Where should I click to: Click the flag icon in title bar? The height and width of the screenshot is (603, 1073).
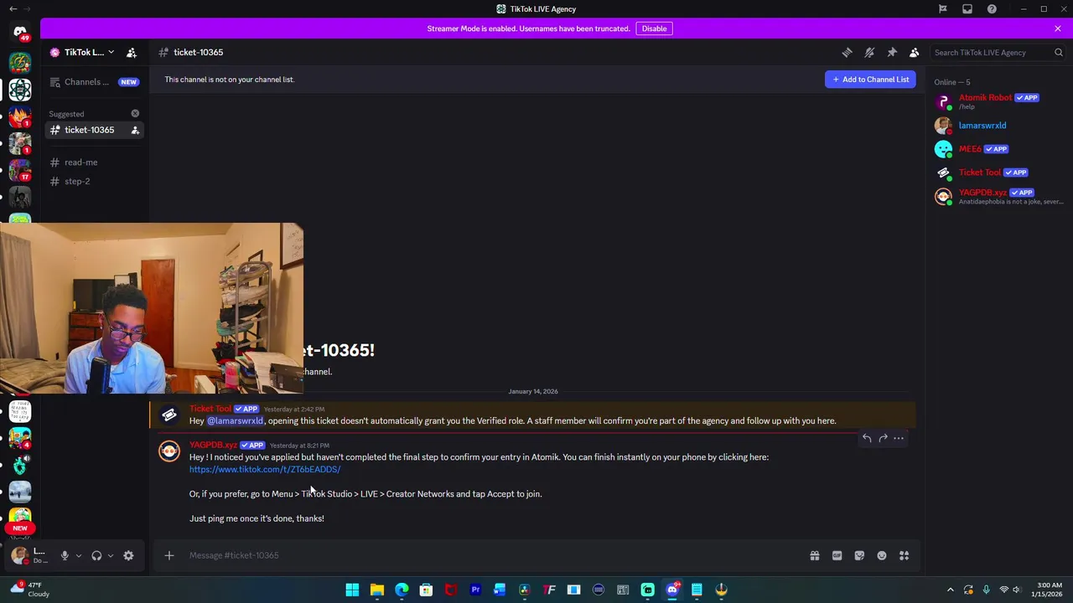[x=943, y=8]
